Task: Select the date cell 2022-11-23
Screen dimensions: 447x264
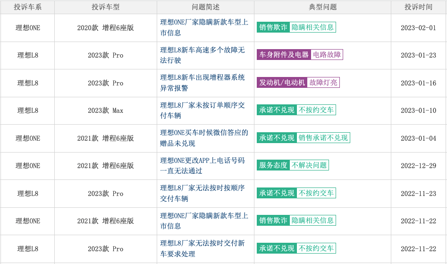Action: tap(419, 194)
